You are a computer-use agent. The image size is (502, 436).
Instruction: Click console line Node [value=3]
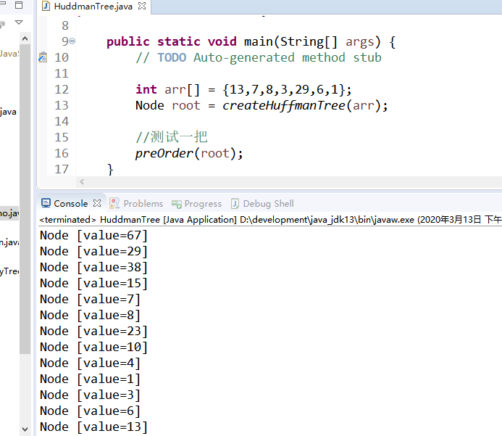tap(90, 395)
